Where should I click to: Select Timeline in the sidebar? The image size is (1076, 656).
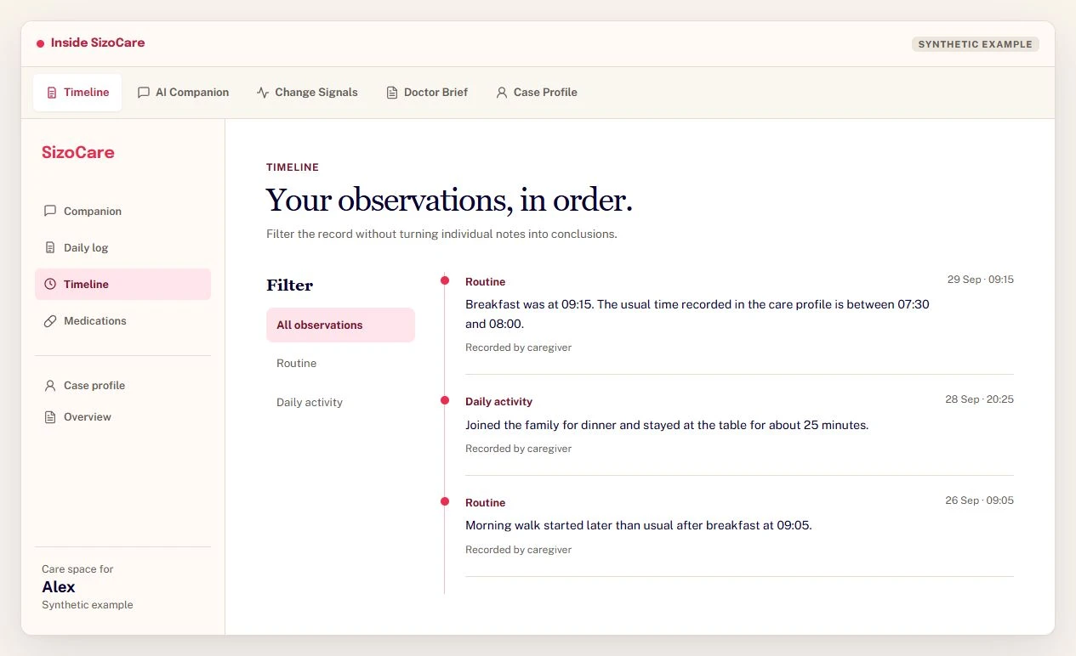pyautogui.click(x=122, y=284)
